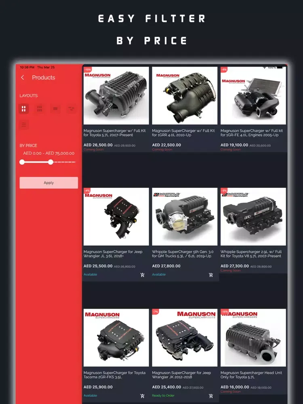This screenshot has height=404, width=303.
Task: Click the 'Products' header title
Action: tap(44, 78)
